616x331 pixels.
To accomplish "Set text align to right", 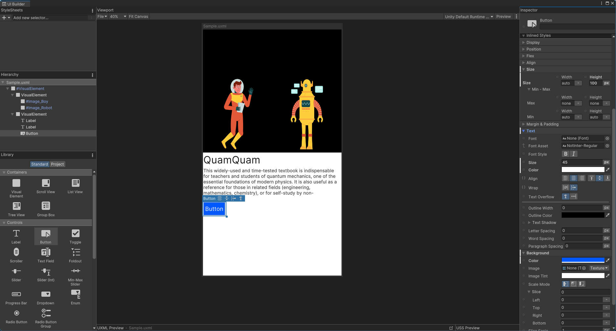I will tap(582, 178).
